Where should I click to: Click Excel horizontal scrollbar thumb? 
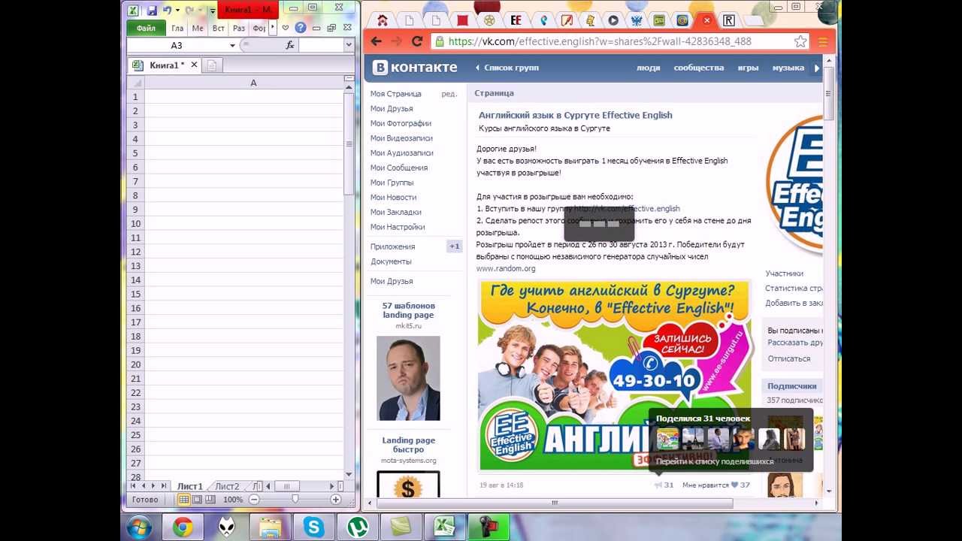[x=287, y=486]
